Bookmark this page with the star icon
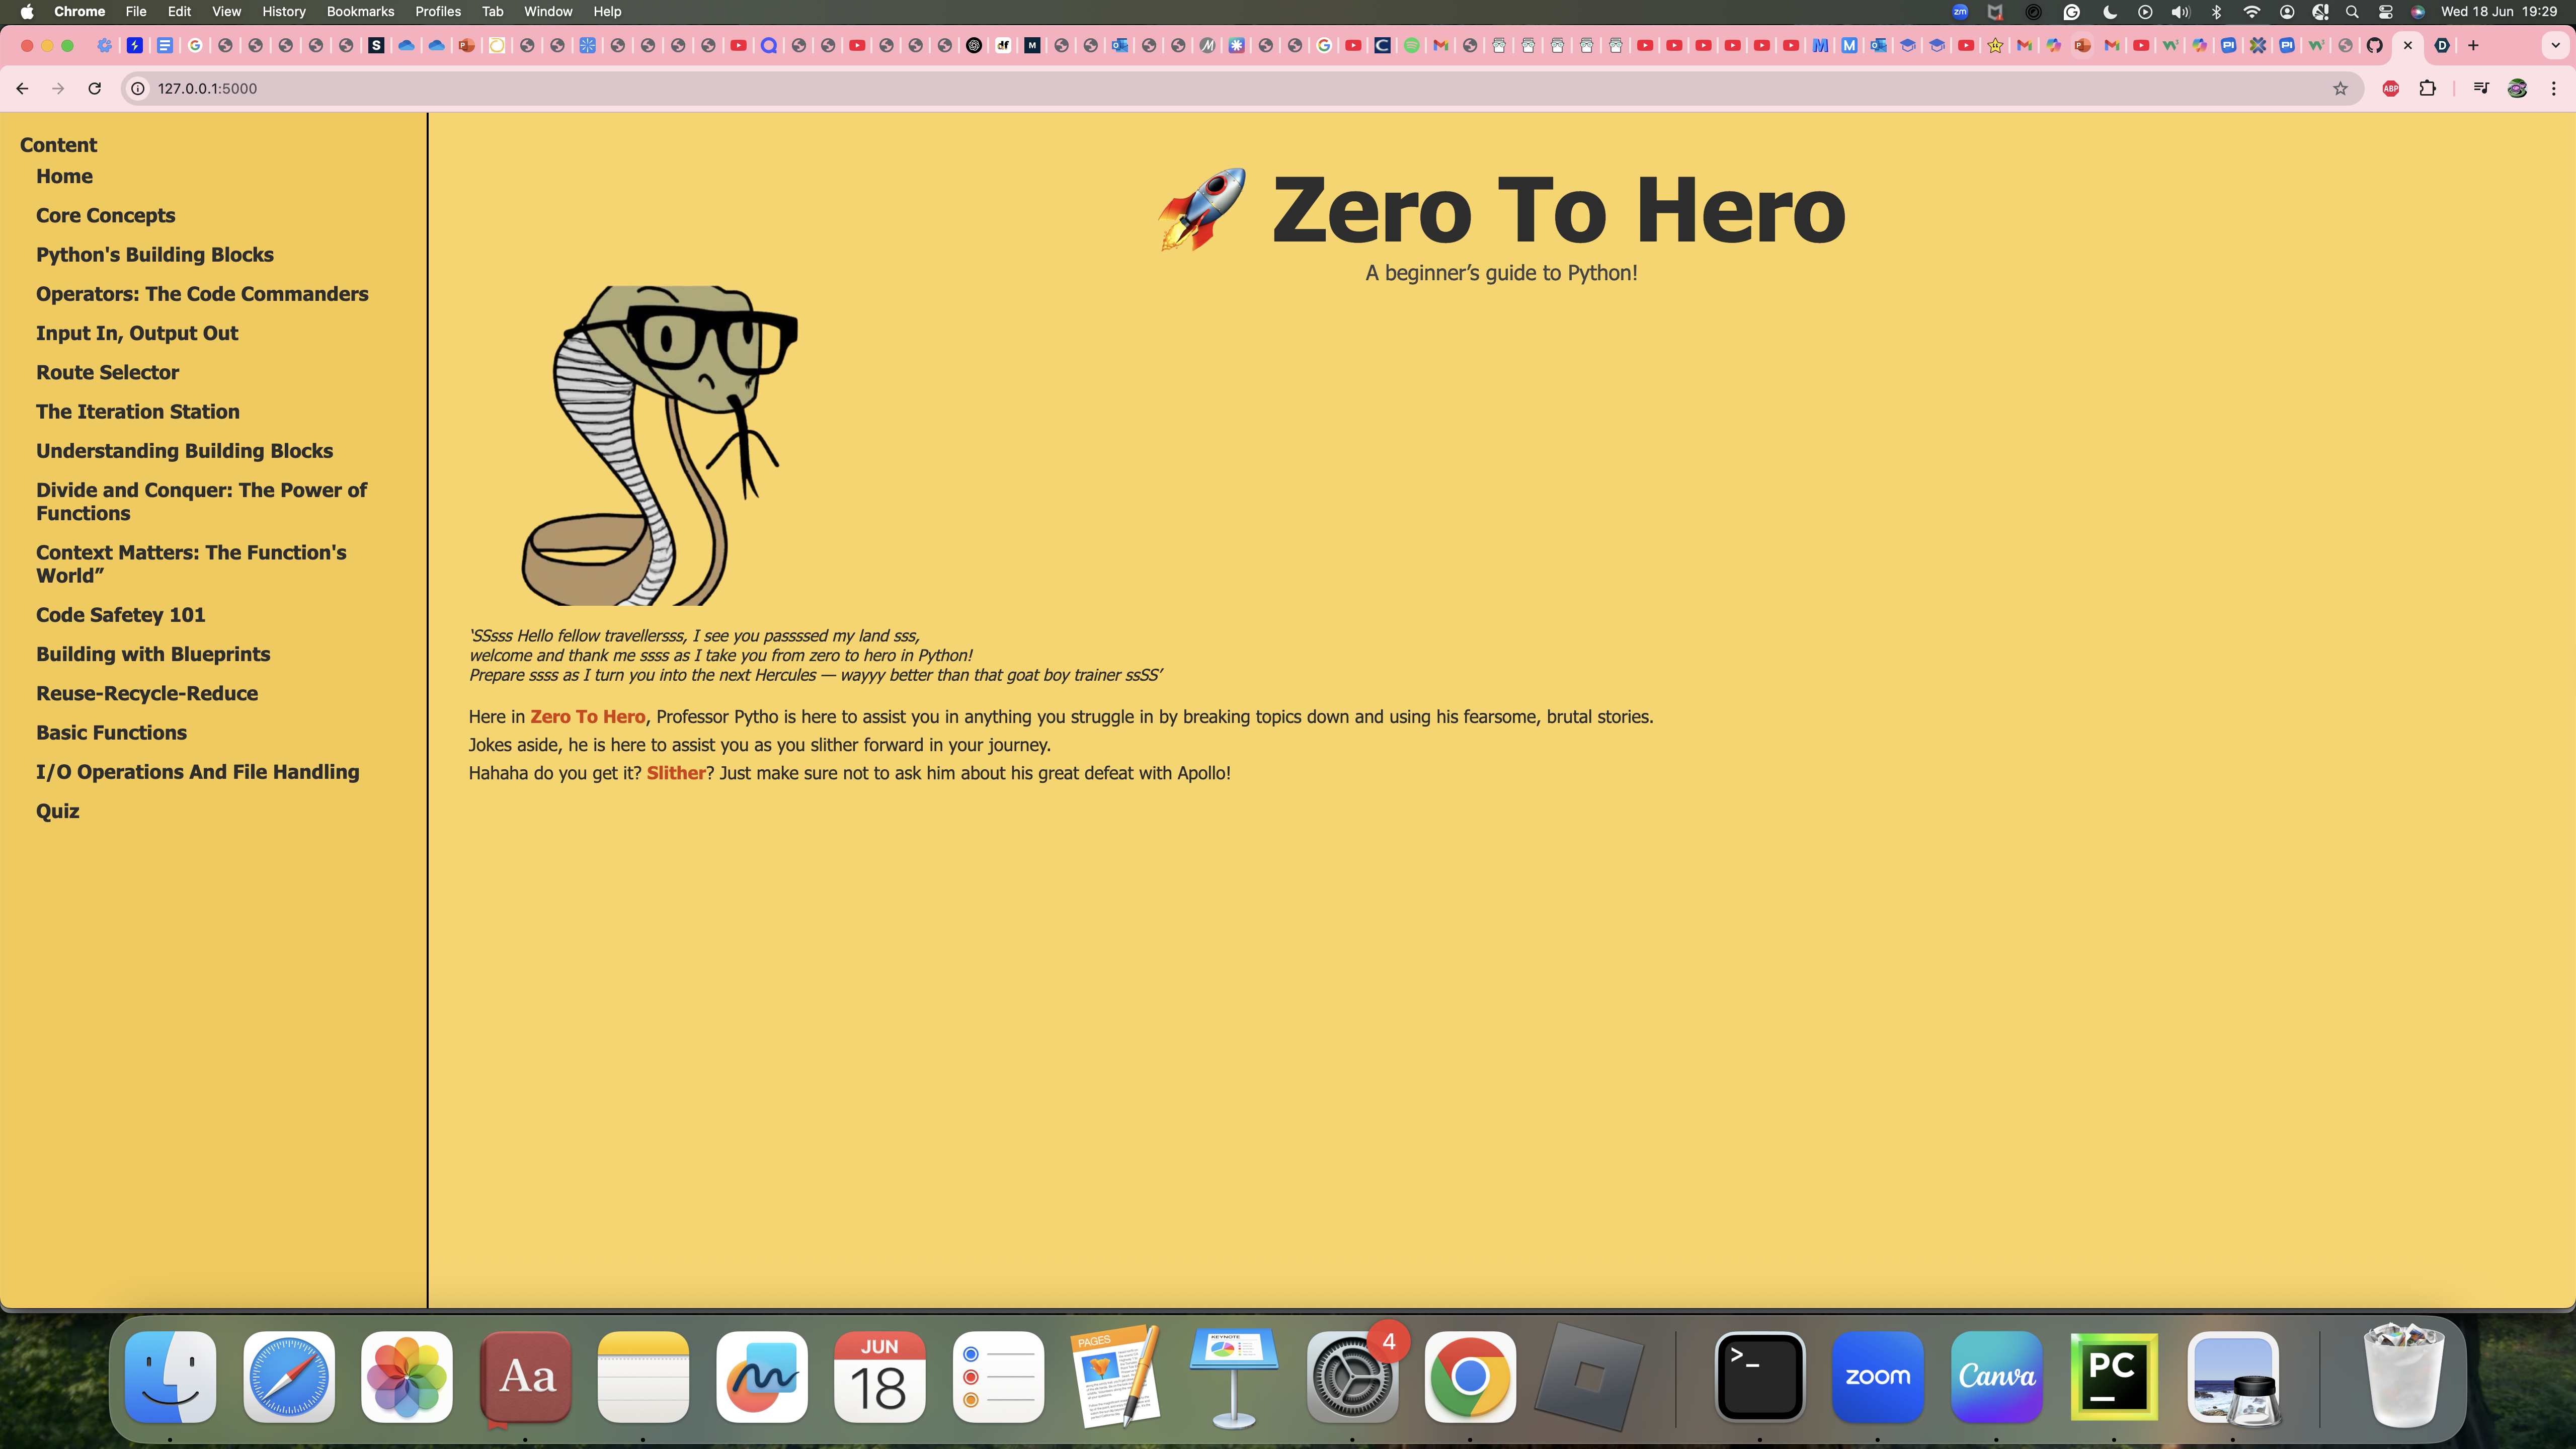 (2340, 88)
